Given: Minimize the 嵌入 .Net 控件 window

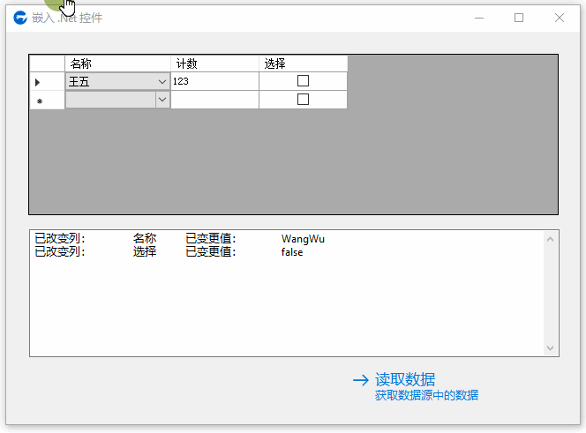Looking at the screenshot, I should coord(479,18).
